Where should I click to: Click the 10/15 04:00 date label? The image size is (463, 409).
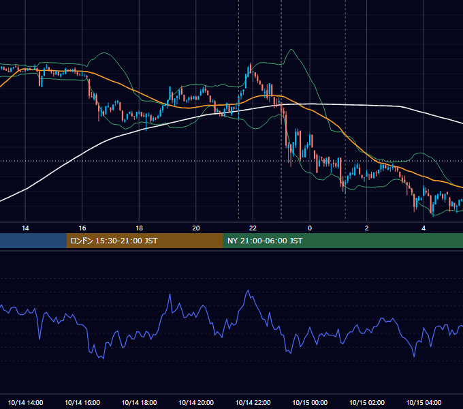tap(424, 403)
